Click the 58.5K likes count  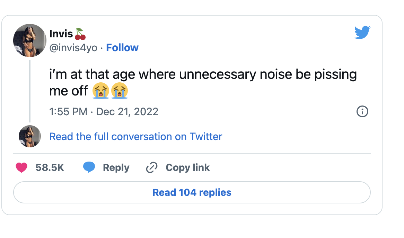click(50, 168)
